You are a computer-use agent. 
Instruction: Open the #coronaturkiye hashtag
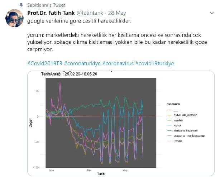click(x=82, y=63)
